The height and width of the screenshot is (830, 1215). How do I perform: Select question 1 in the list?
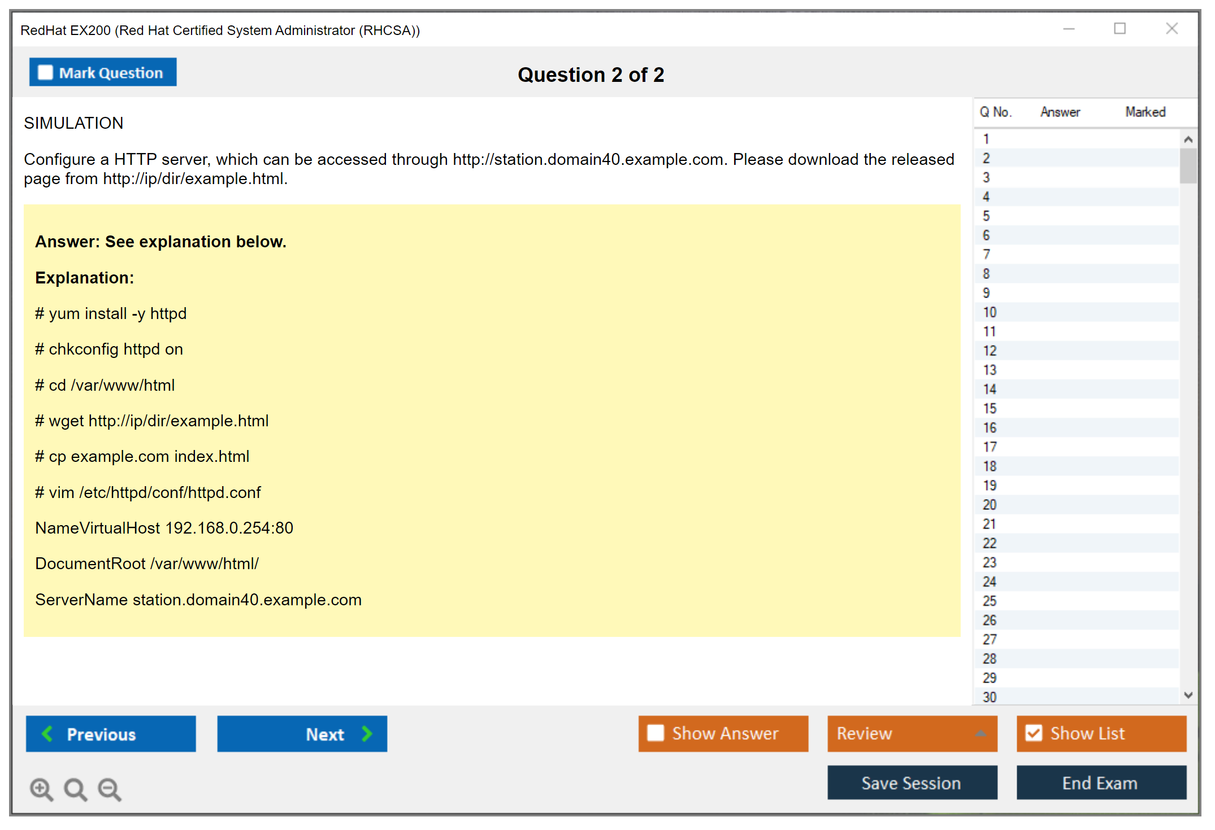pyautogui.click(x=986, y=139)
